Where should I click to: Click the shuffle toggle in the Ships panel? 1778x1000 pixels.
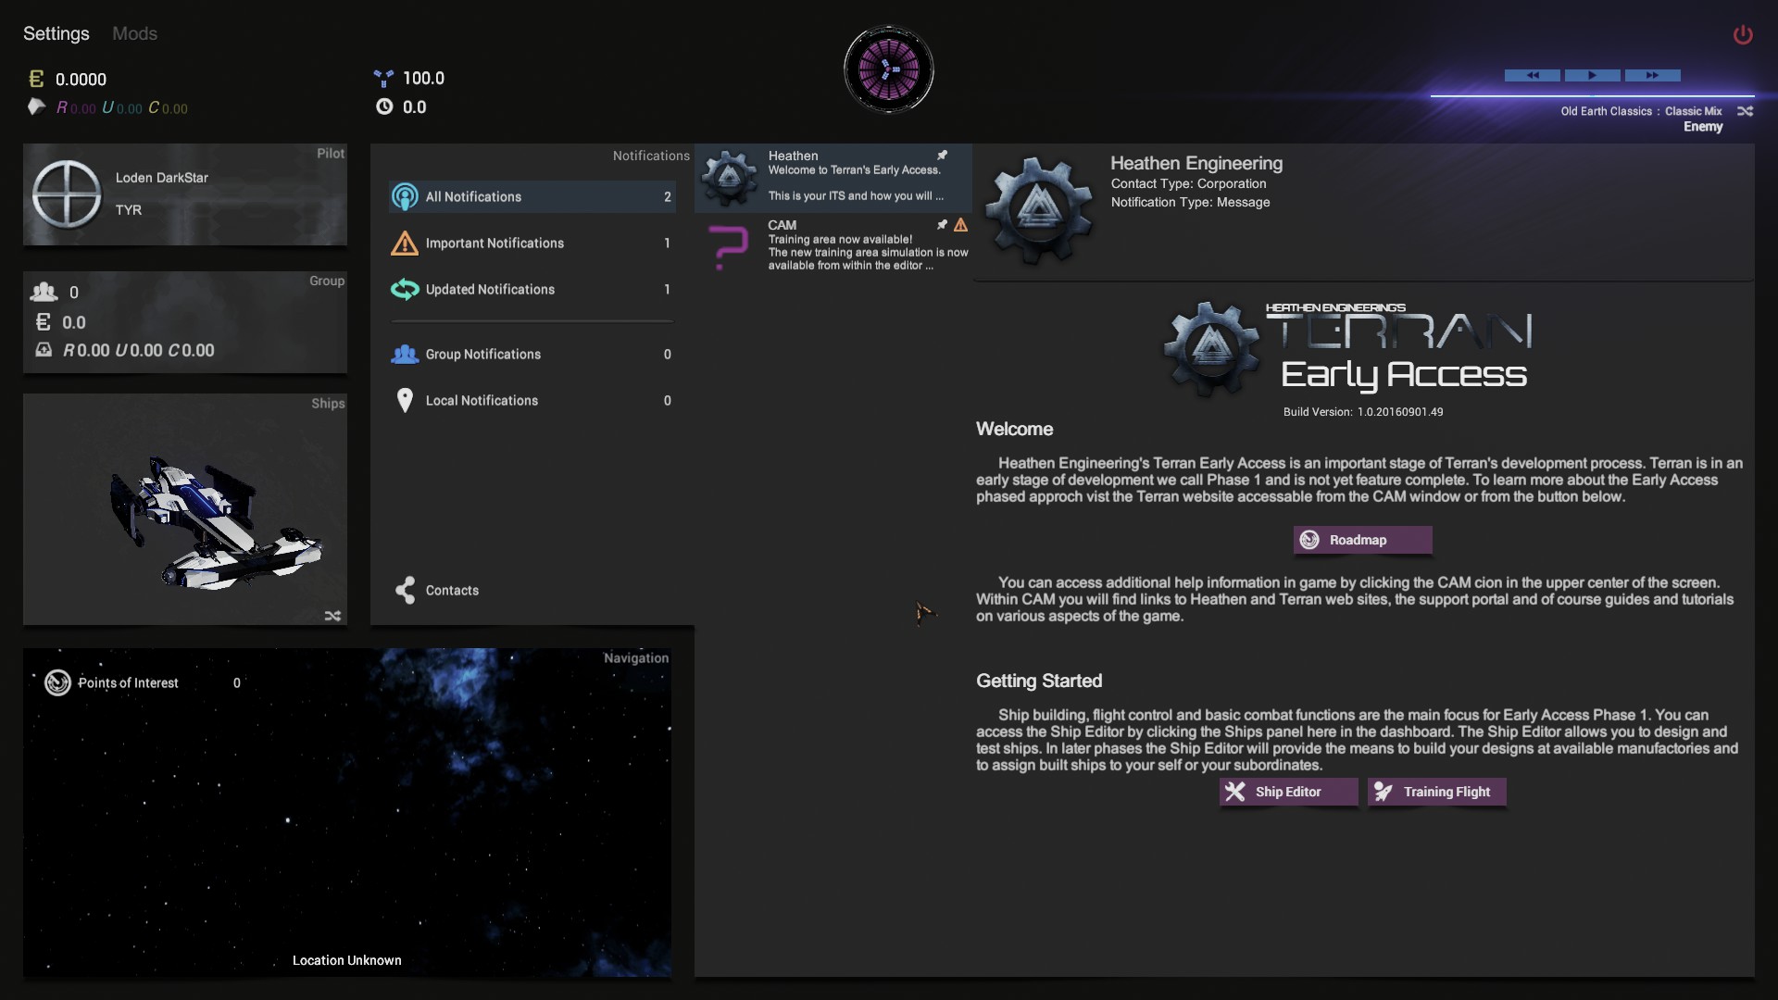pyautogui.click(x=332, y=616)
